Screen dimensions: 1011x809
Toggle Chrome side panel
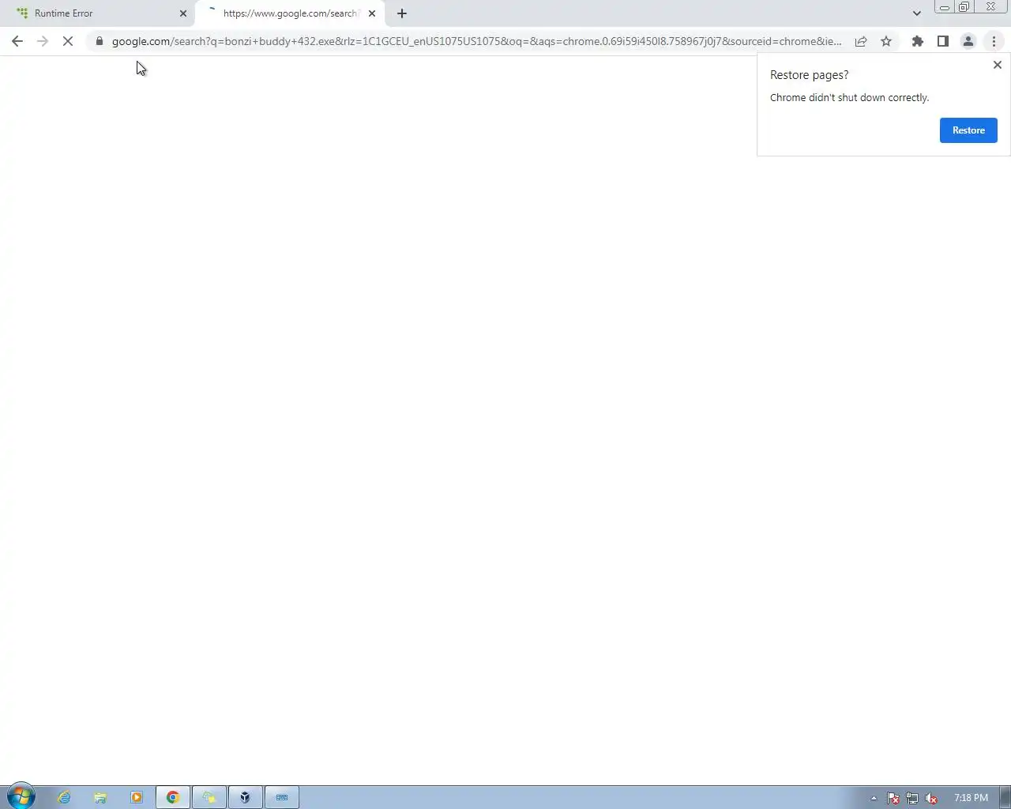pyautogui.click(x=943, y=41)
